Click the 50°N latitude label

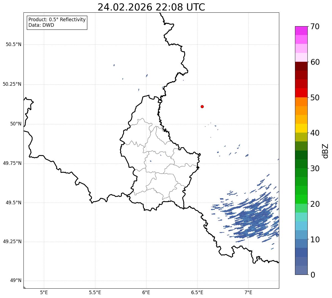point(16,124)
